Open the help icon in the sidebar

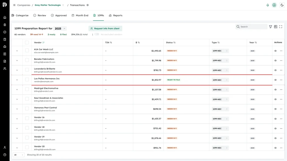[5, 155]
